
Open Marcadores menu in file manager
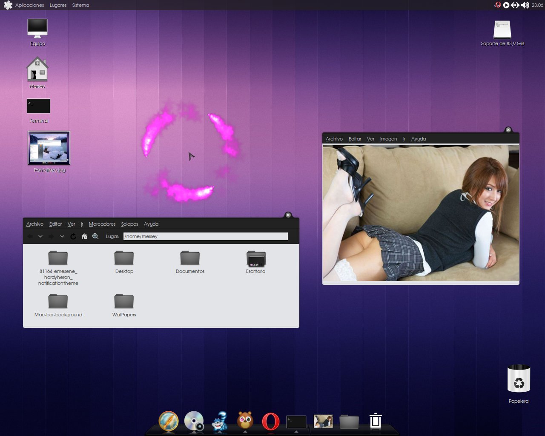coord(102,224)
